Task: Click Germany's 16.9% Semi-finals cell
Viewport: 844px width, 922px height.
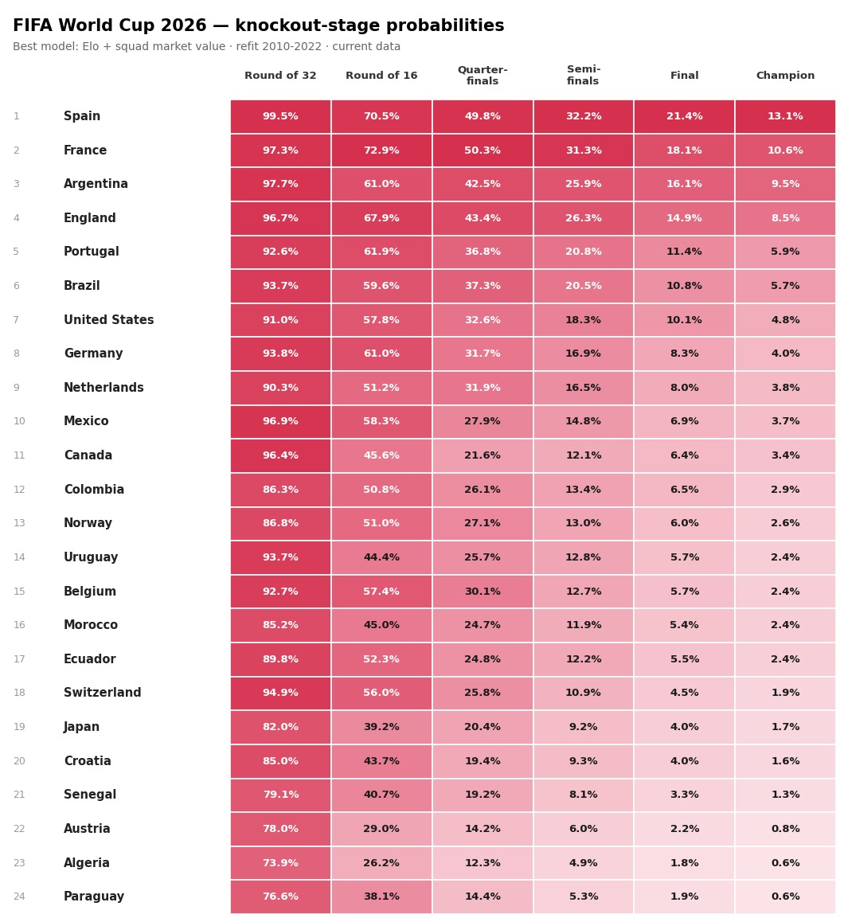Action: tap(583, 354)
